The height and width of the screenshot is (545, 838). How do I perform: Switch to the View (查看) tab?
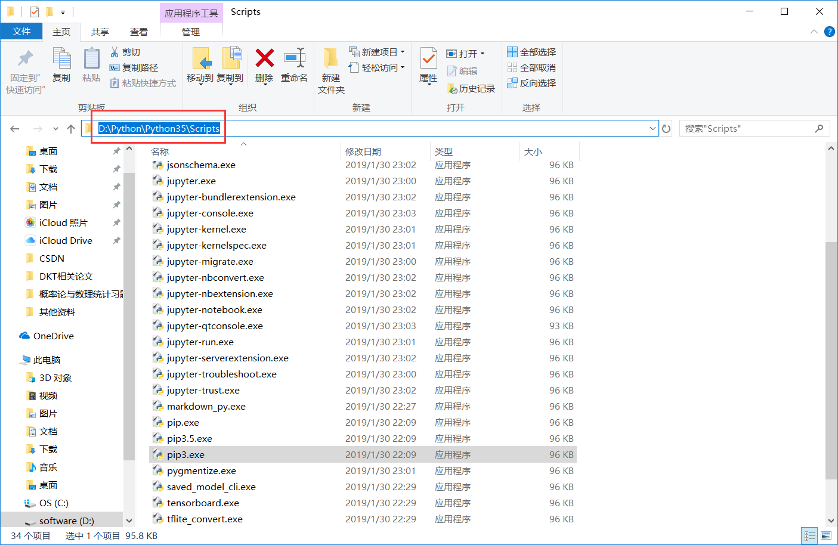pyautogui.click(x=139, y=32)
